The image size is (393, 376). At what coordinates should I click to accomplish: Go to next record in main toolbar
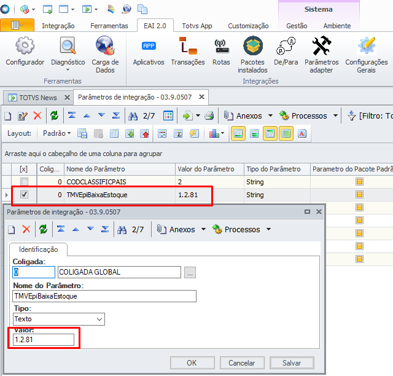pyautogui.click(x=101, y=115)
